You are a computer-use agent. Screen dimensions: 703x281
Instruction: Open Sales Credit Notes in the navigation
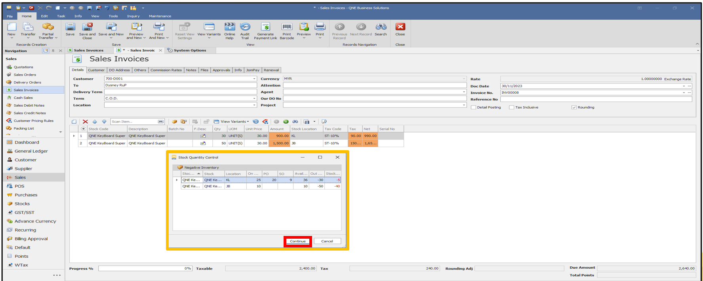point(30,113)
